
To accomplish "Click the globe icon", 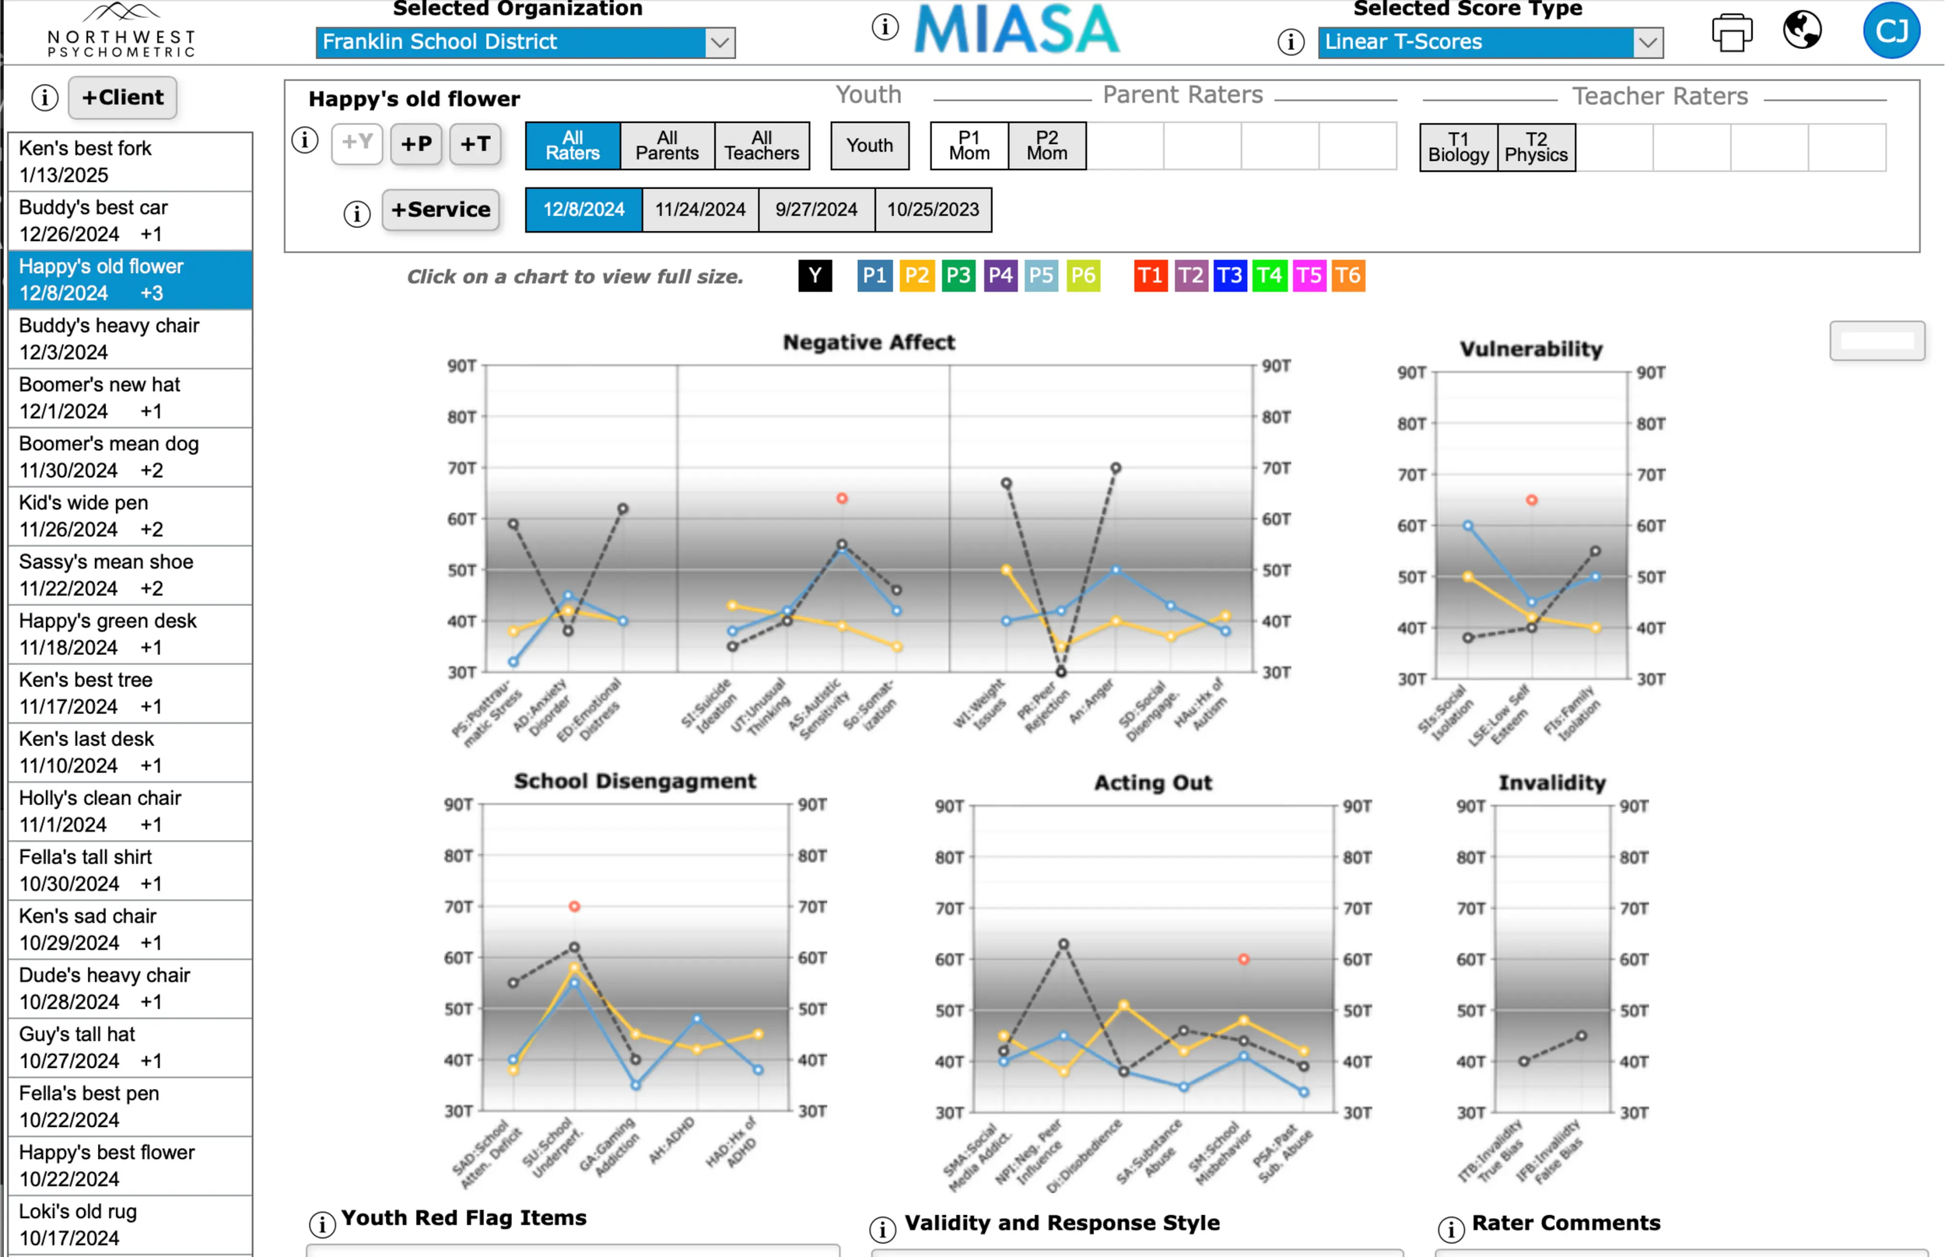I will pos(1801,31).
